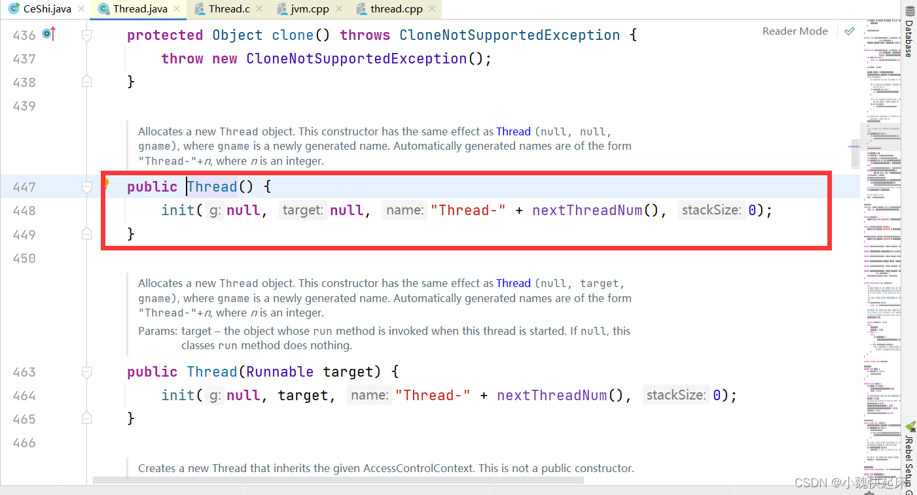
Task: Click line number 450 in the gutter
Action: point(24,258)
